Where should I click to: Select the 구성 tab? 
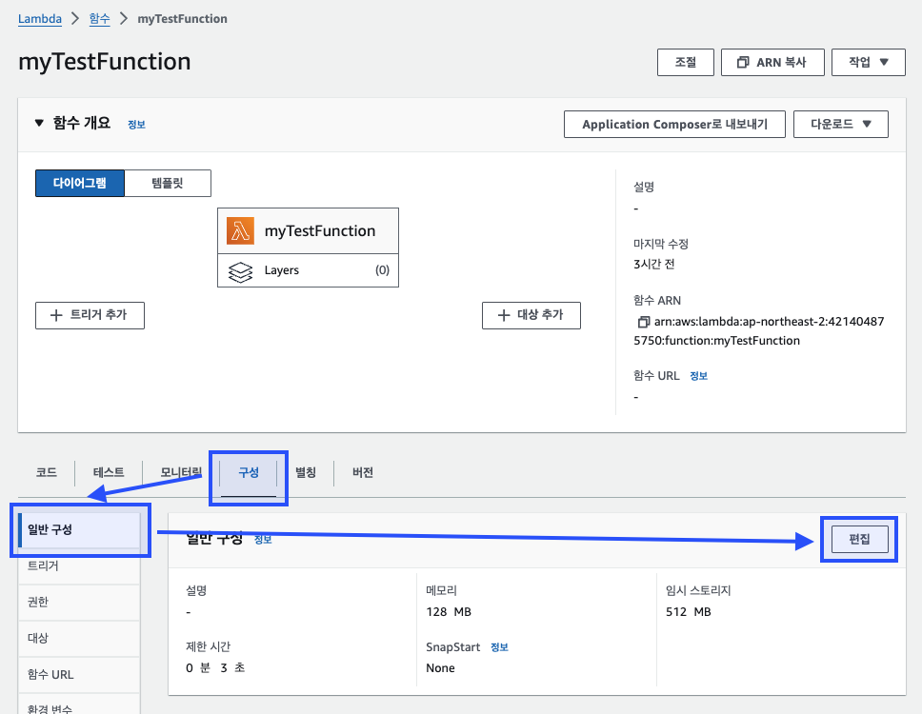(249, 473)
